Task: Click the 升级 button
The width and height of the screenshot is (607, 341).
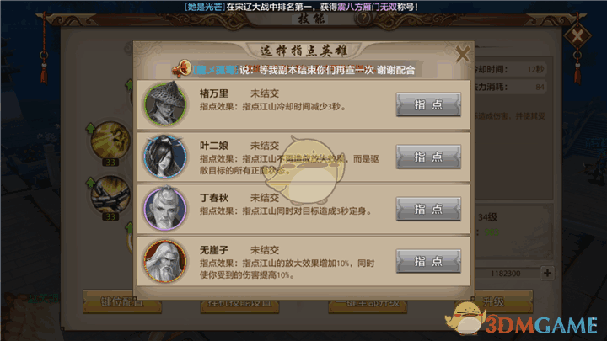Action: pyautogui.click(x=493, y=301)
